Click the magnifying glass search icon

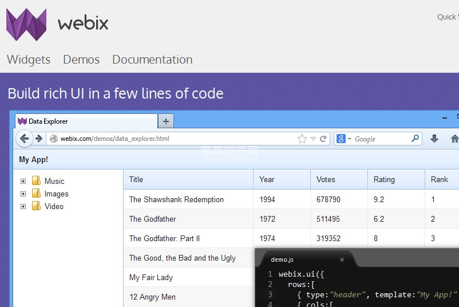[x=415, y=139]
